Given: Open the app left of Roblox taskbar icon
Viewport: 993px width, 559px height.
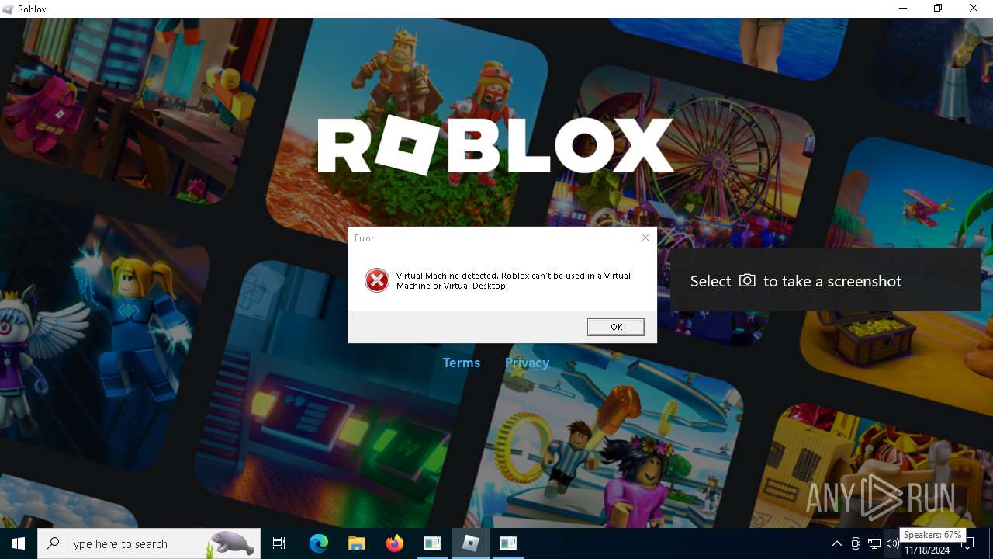Looking at the screenshot, I should [x=432, y=543].
